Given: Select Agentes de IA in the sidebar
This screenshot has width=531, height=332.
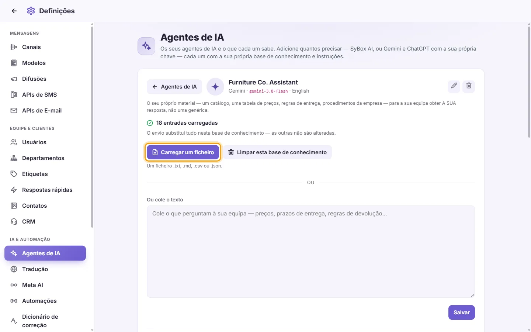Looking at the screenshot, I should tap(45, 253).
